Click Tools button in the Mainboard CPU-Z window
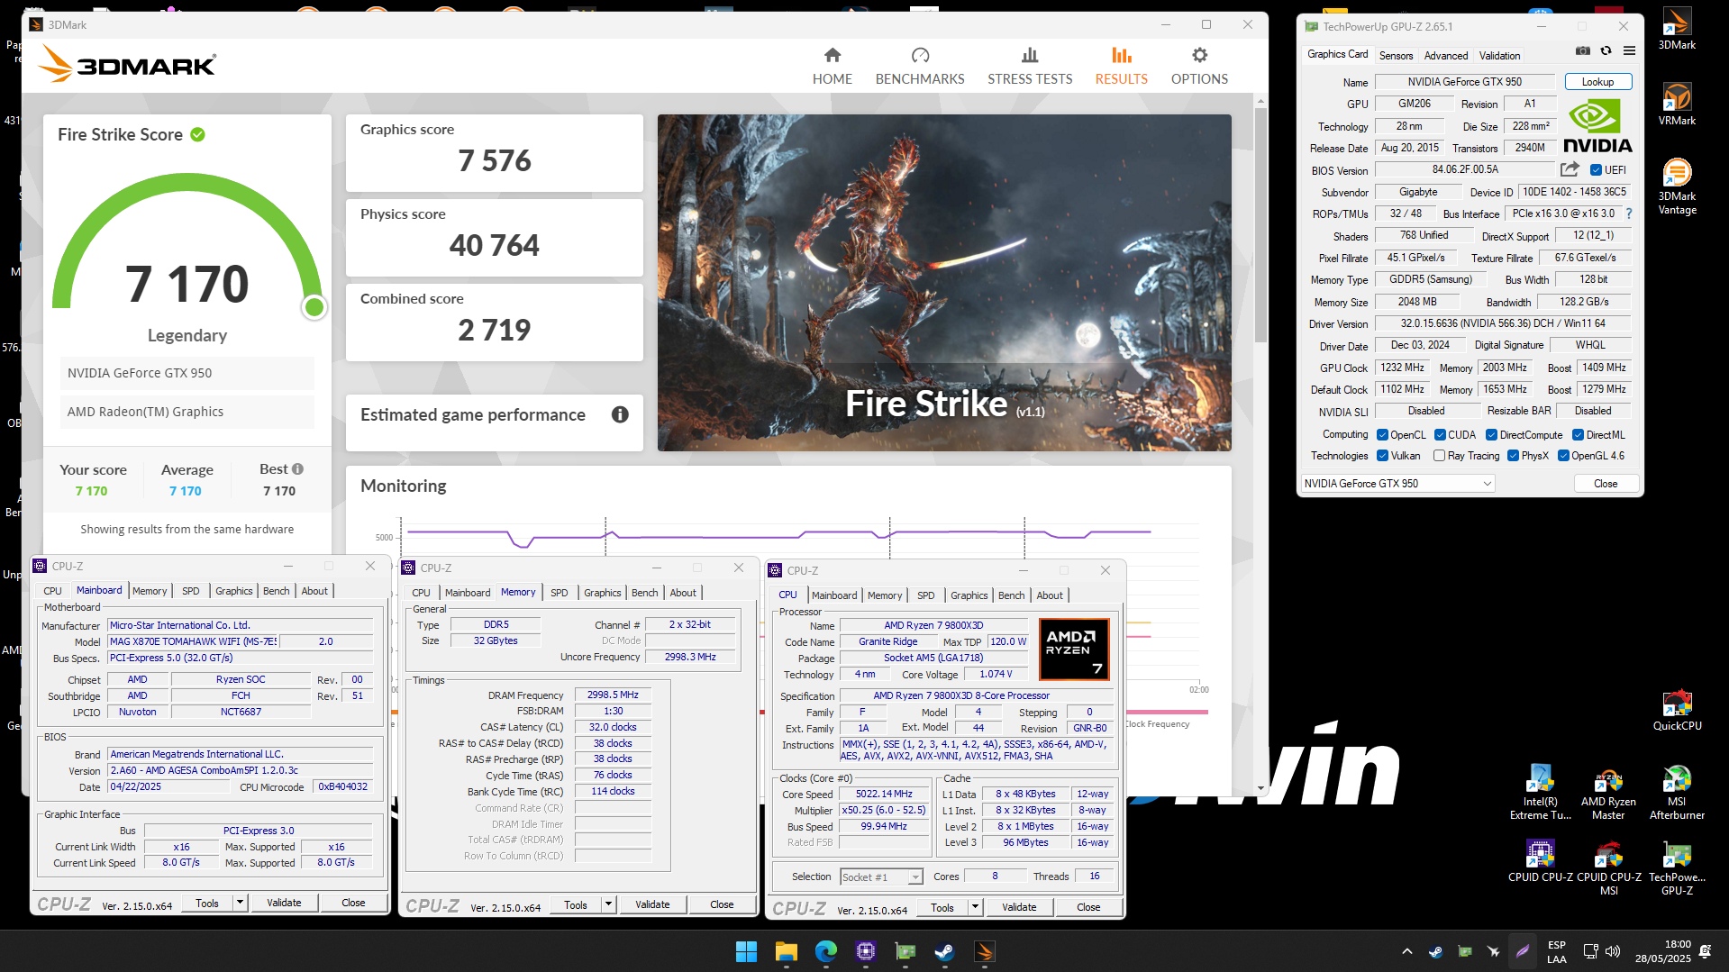The height and width of the screenshot is (972, 1729). pos(207,903)
